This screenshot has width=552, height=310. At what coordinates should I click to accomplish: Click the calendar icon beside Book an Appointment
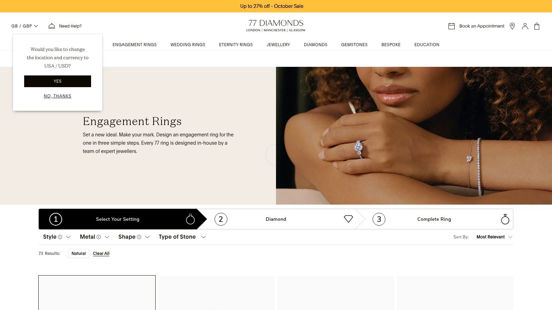[452, 26]
